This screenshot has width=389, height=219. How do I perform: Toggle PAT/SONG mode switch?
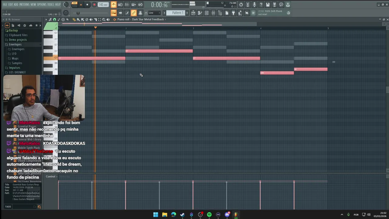coord(74,4)
